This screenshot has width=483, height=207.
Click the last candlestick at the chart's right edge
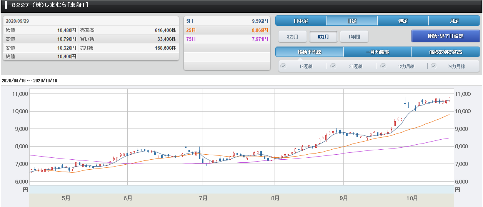(450, 99)
